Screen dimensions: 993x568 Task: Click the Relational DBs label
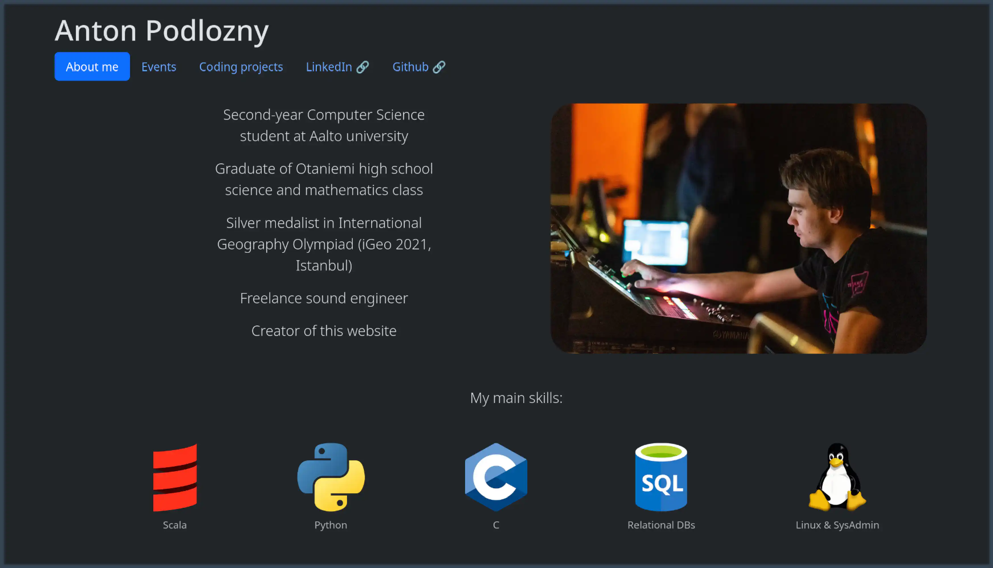pyautogui.click(x=661, y=525)
